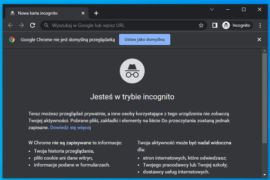
Task: Click the text stron internetowych, które odwiedzasz
Action: click(x=184, y=158)
